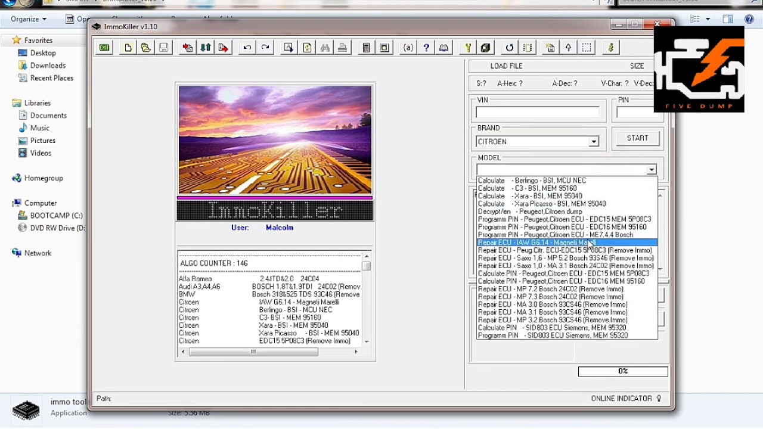Select Calculate PIN - EDC16 MEM 95160
The image size is (763, 429).
pos(567,281)
